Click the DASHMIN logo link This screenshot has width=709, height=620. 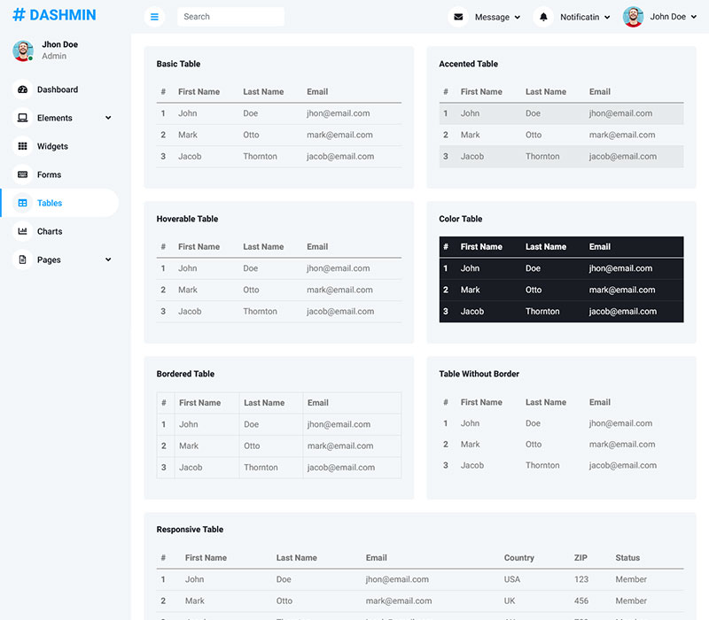54,15
